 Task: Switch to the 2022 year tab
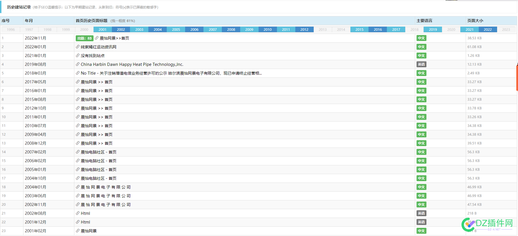(488, 29)
